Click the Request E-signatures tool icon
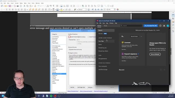Image resolution: width=175 pixels, height=98 pixels. [122, 54]
